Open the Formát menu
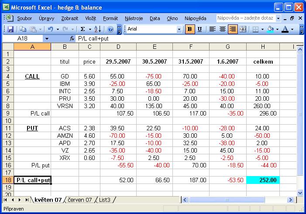This screenshot has width=306, height=214. (110, 18)
